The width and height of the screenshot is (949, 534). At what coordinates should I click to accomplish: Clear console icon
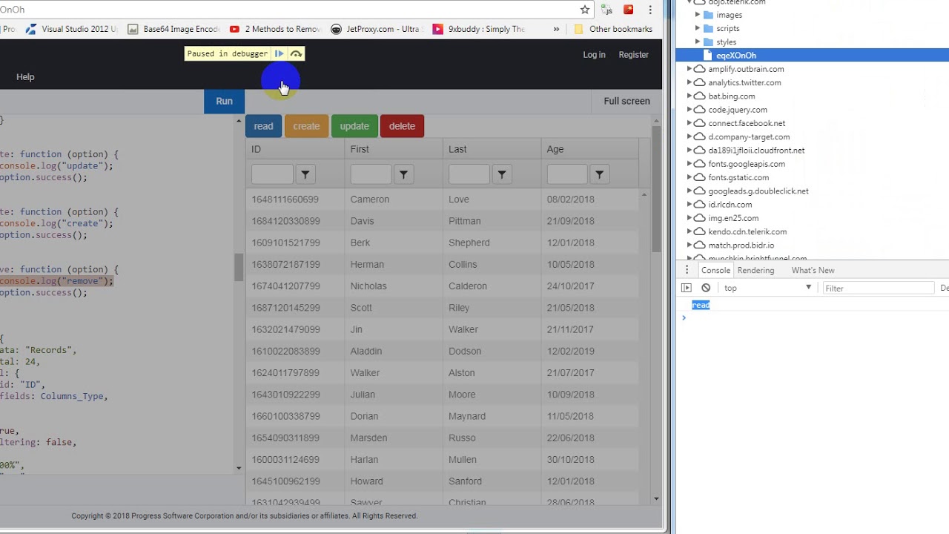pyautogui.click(x=706, y=288)
